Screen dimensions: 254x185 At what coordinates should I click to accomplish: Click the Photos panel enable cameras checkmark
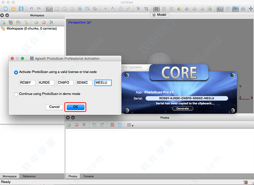(69, 125)
